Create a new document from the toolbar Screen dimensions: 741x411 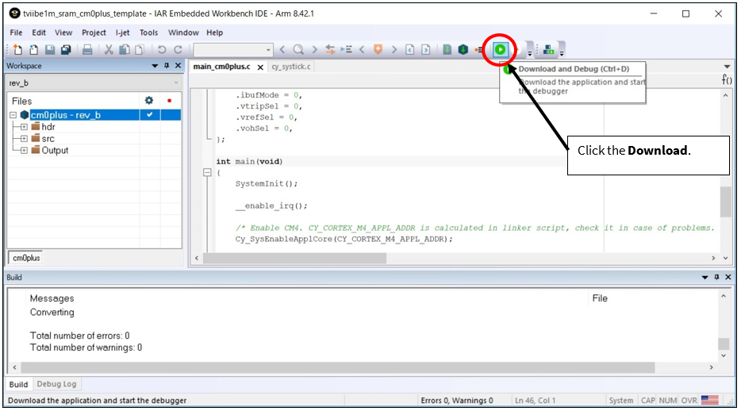click(18, 50)
